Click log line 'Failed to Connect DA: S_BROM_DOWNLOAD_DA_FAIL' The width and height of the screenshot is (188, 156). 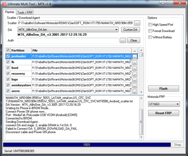click(x=41, y=129)
